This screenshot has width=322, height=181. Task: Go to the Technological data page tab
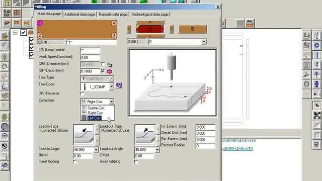tap(150, 15)
